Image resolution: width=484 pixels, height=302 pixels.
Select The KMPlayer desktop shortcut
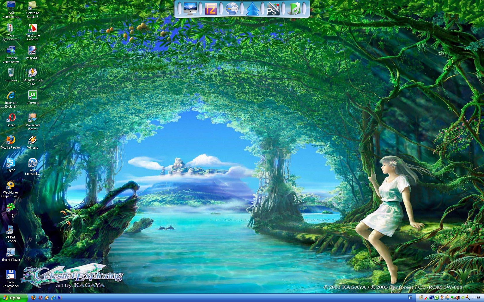pyautogui.click(x=11, y=254)
